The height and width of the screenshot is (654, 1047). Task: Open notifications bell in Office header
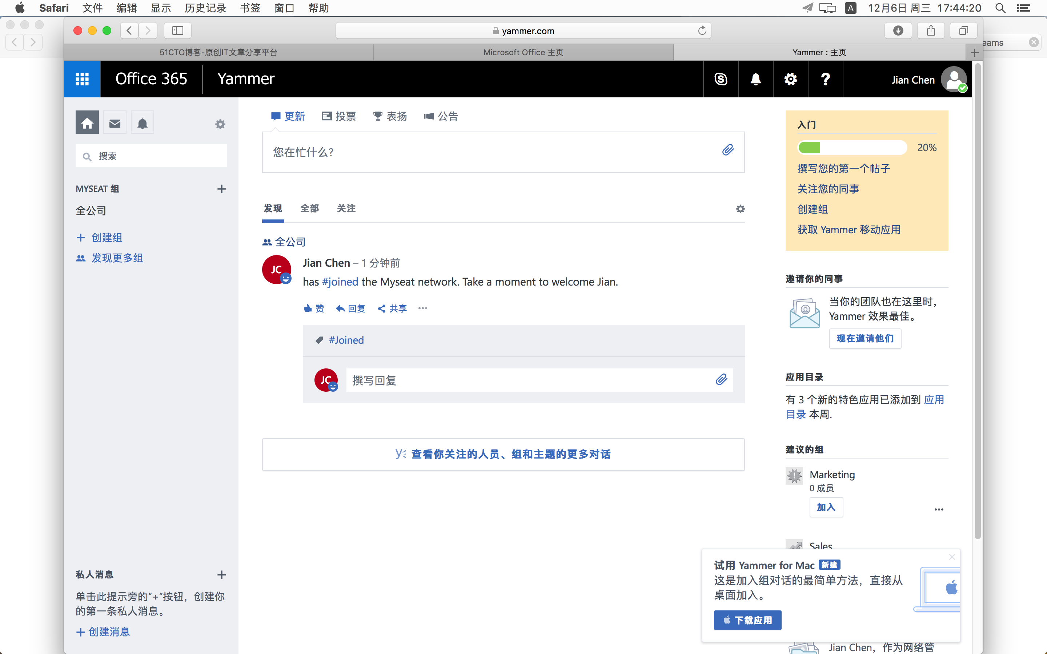click(x=756, y=79)
